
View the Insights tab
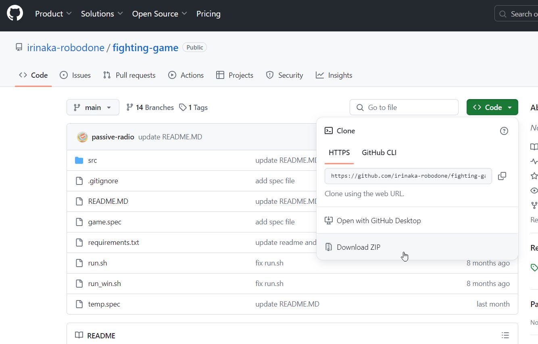tap(334, 75)
